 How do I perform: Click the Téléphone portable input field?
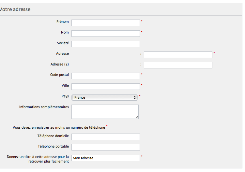pos(106,147)
